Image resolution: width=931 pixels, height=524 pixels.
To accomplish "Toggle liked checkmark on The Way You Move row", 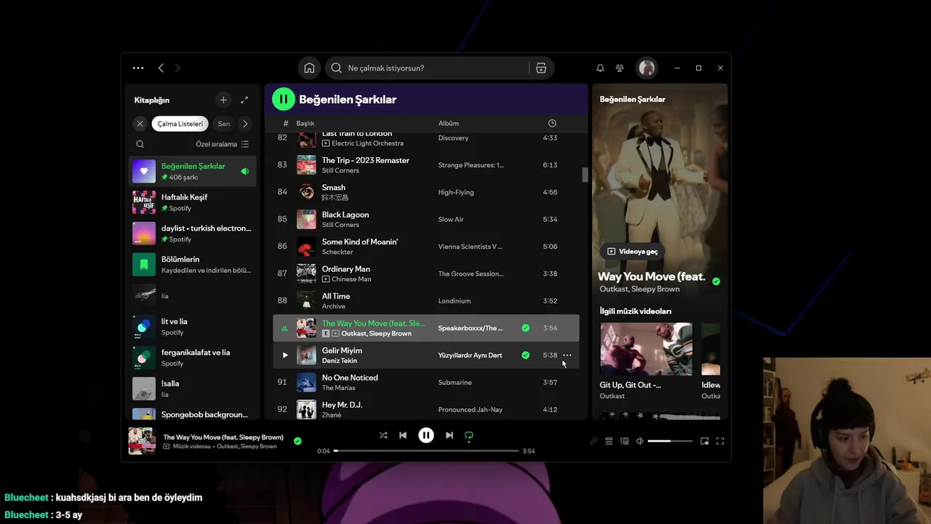I will tap(525, 328).
